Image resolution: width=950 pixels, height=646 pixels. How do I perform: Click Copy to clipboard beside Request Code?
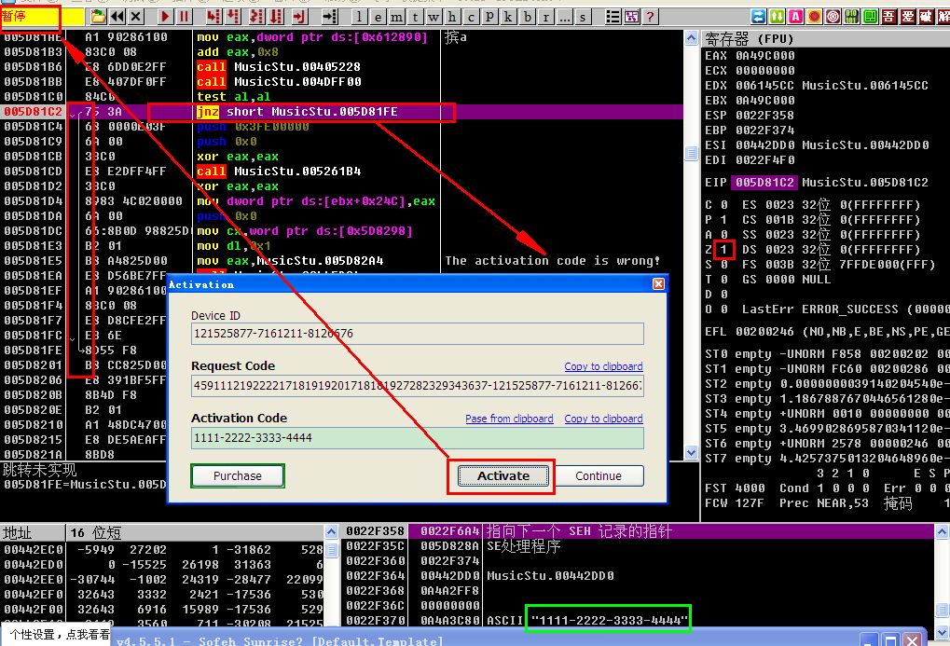coord(603,366)
